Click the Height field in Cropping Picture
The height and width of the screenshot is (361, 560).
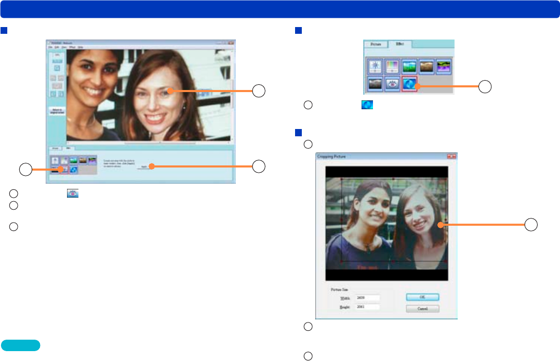tap(368, 307)
